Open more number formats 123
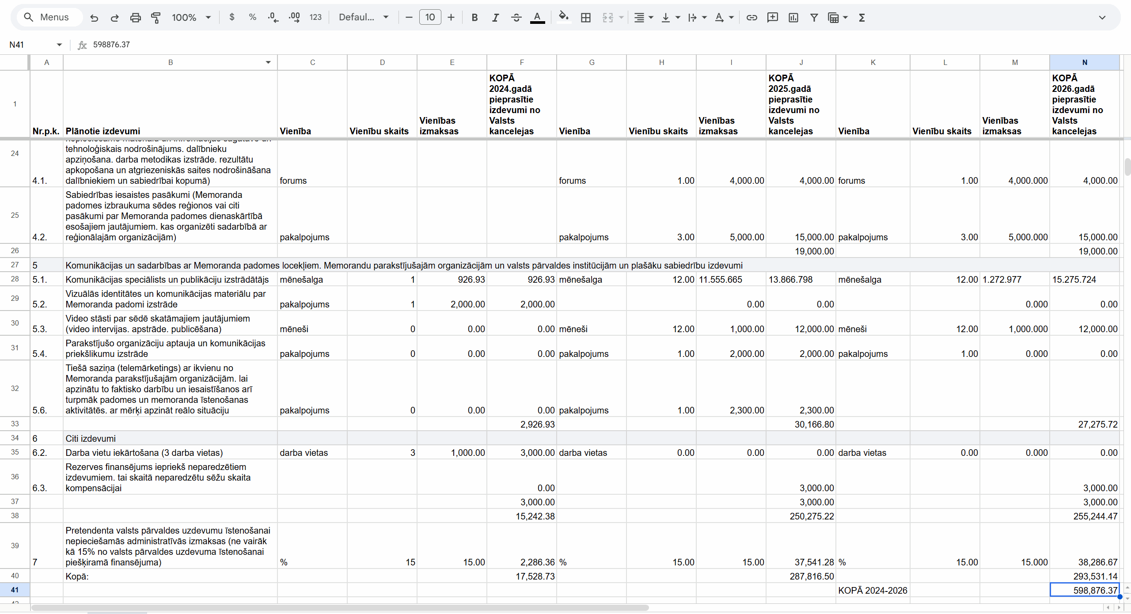The height and width of the screenshot is (614, 1131). point(315,17)
